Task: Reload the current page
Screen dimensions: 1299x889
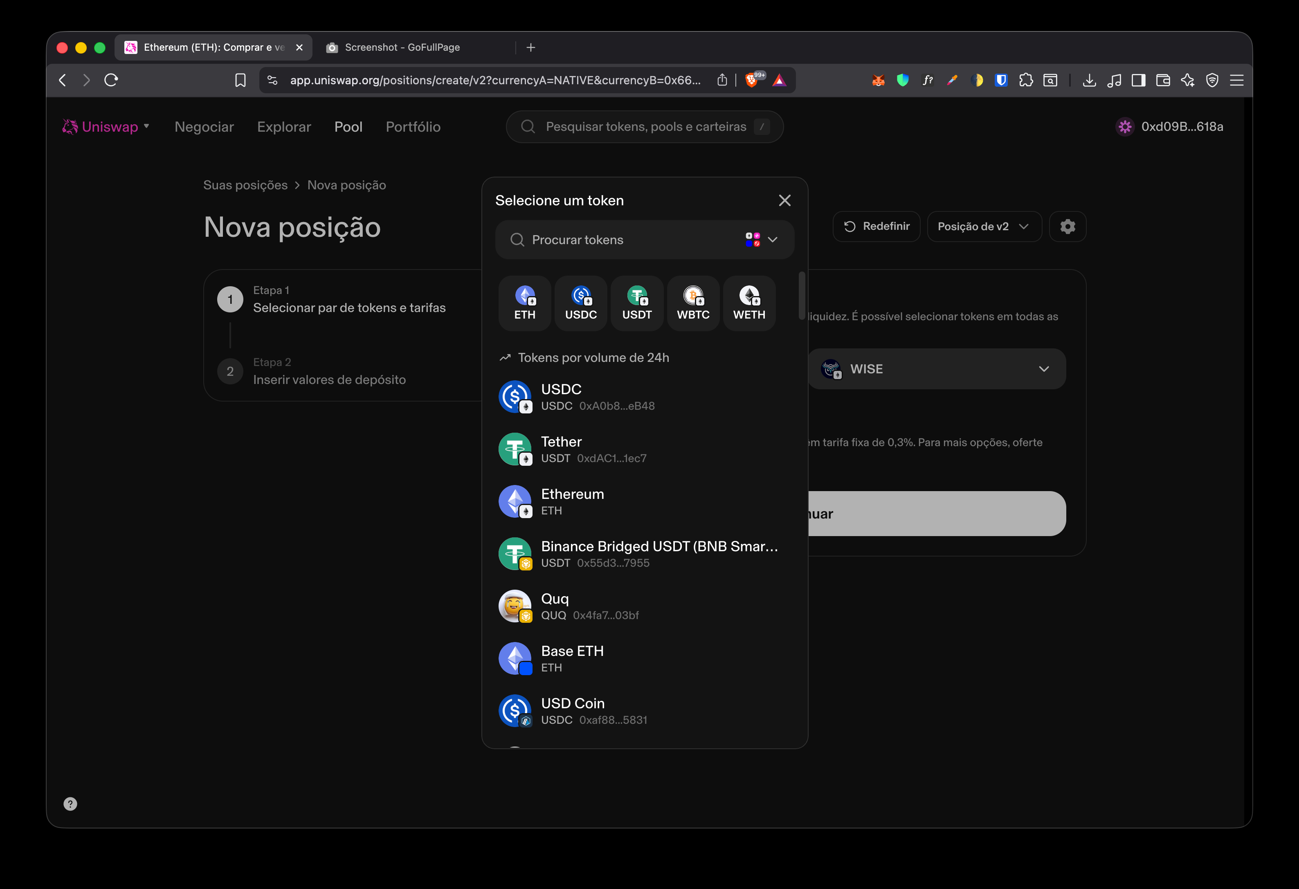Action: 111,81
